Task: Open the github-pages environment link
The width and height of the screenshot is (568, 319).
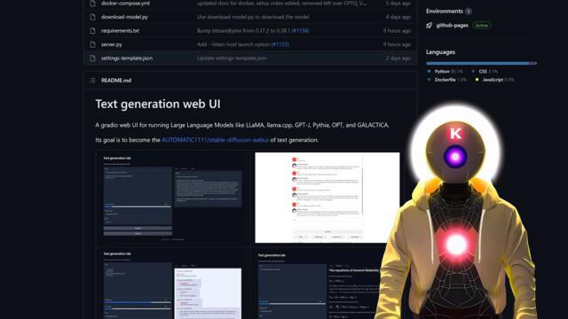Action: click(x=452, y=26)
